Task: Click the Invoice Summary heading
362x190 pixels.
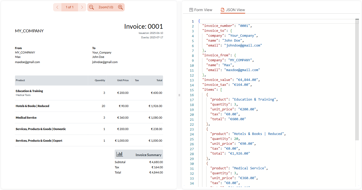Action: pyautogui.click(x=148, y=155)
